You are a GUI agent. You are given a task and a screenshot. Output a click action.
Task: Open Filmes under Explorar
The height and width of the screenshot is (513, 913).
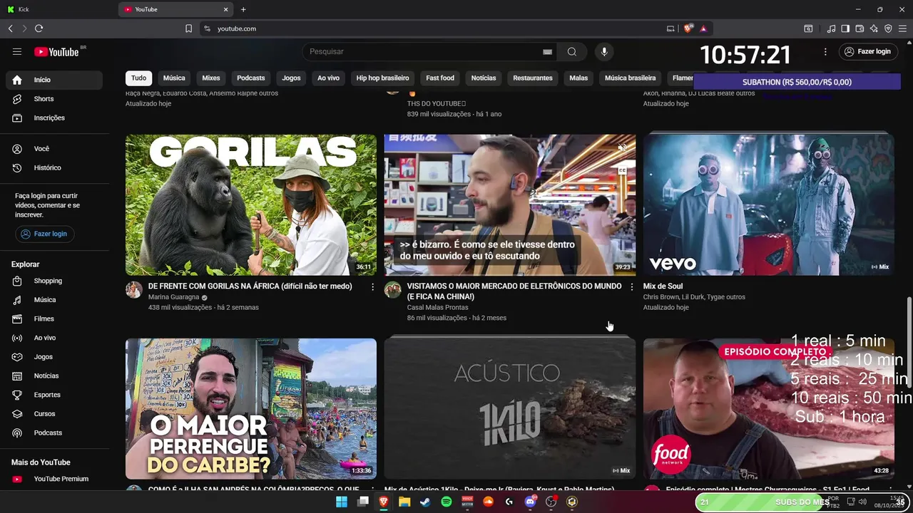tap(54, 318)
